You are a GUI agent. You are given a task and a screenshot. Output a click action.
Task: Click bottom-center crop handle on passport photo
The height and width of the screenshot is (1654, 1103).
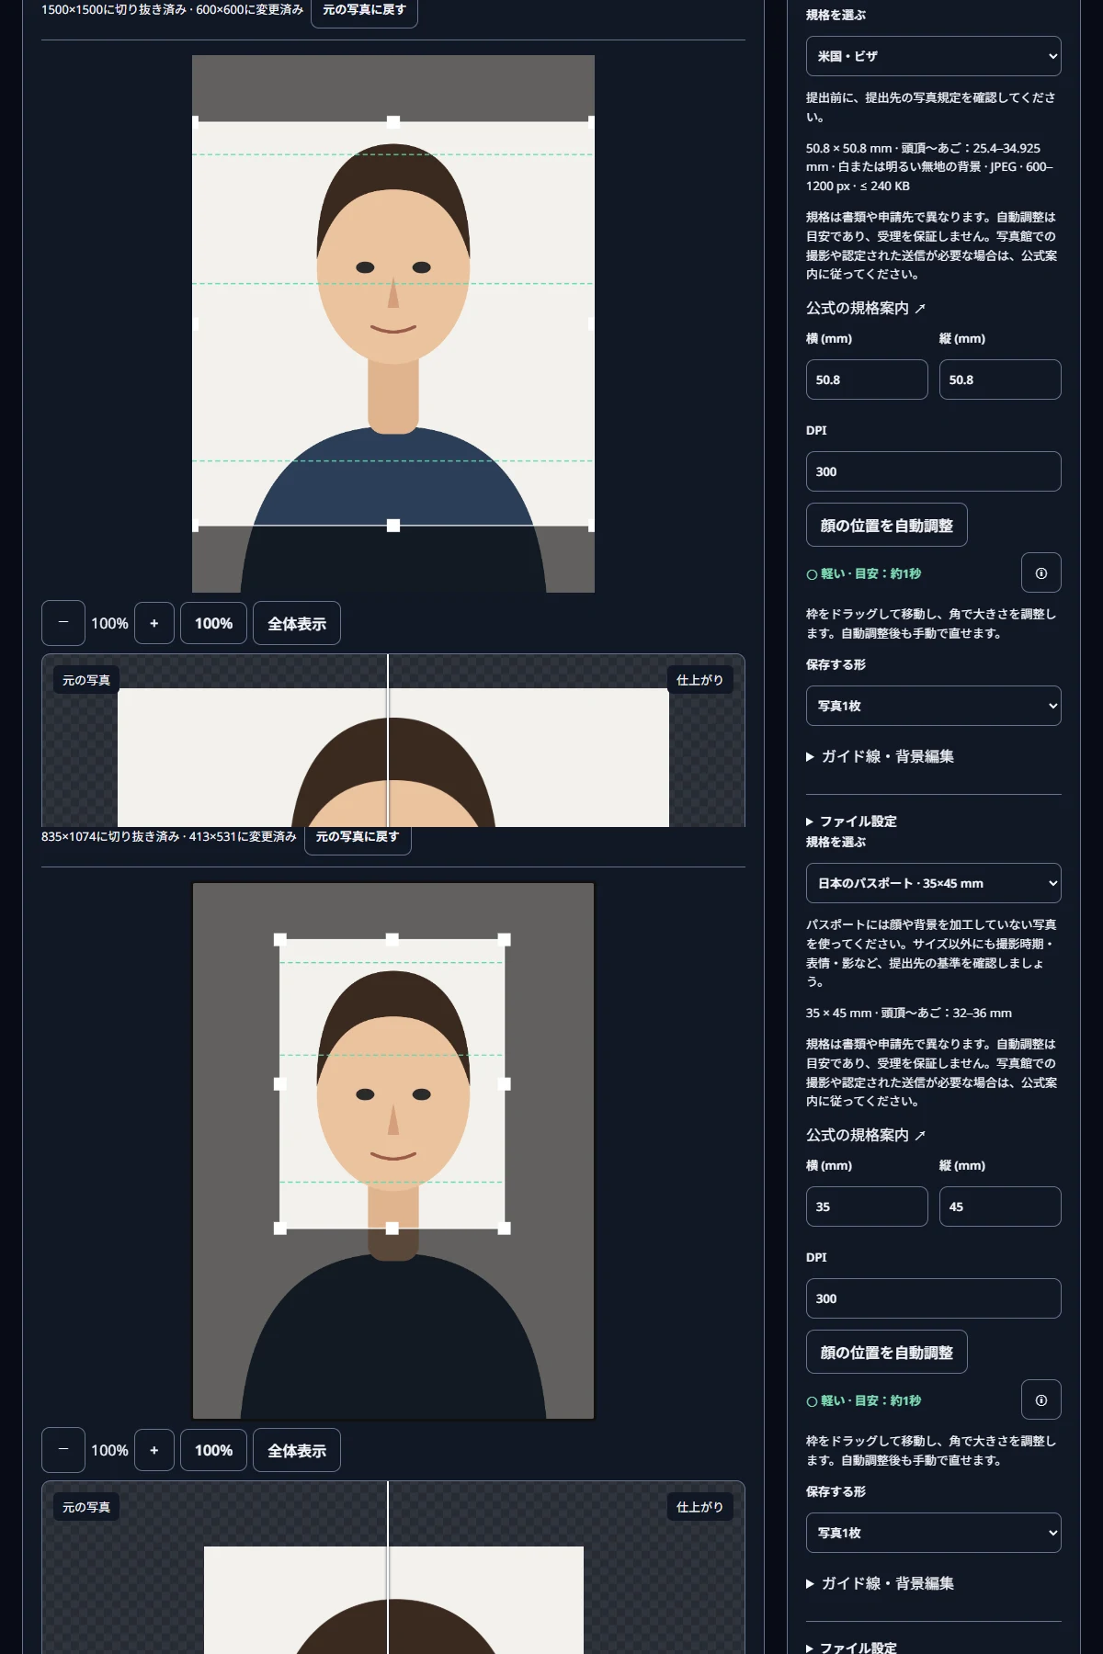pyautogui.click(x=392, y=1229)
